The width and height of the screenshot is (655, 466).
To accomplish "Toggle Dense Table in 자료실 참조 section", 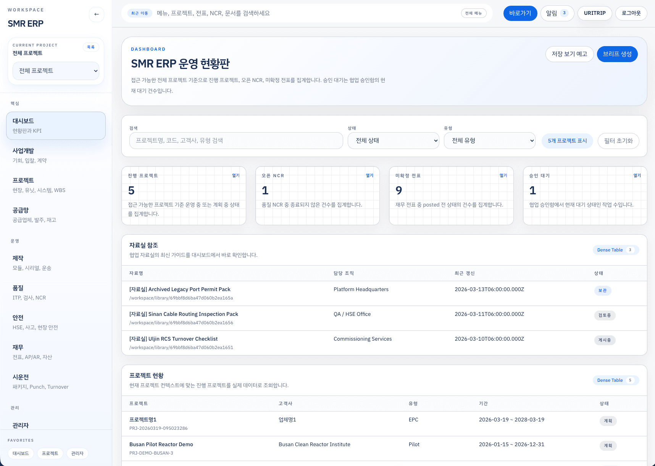I will (x=615, y=250).
